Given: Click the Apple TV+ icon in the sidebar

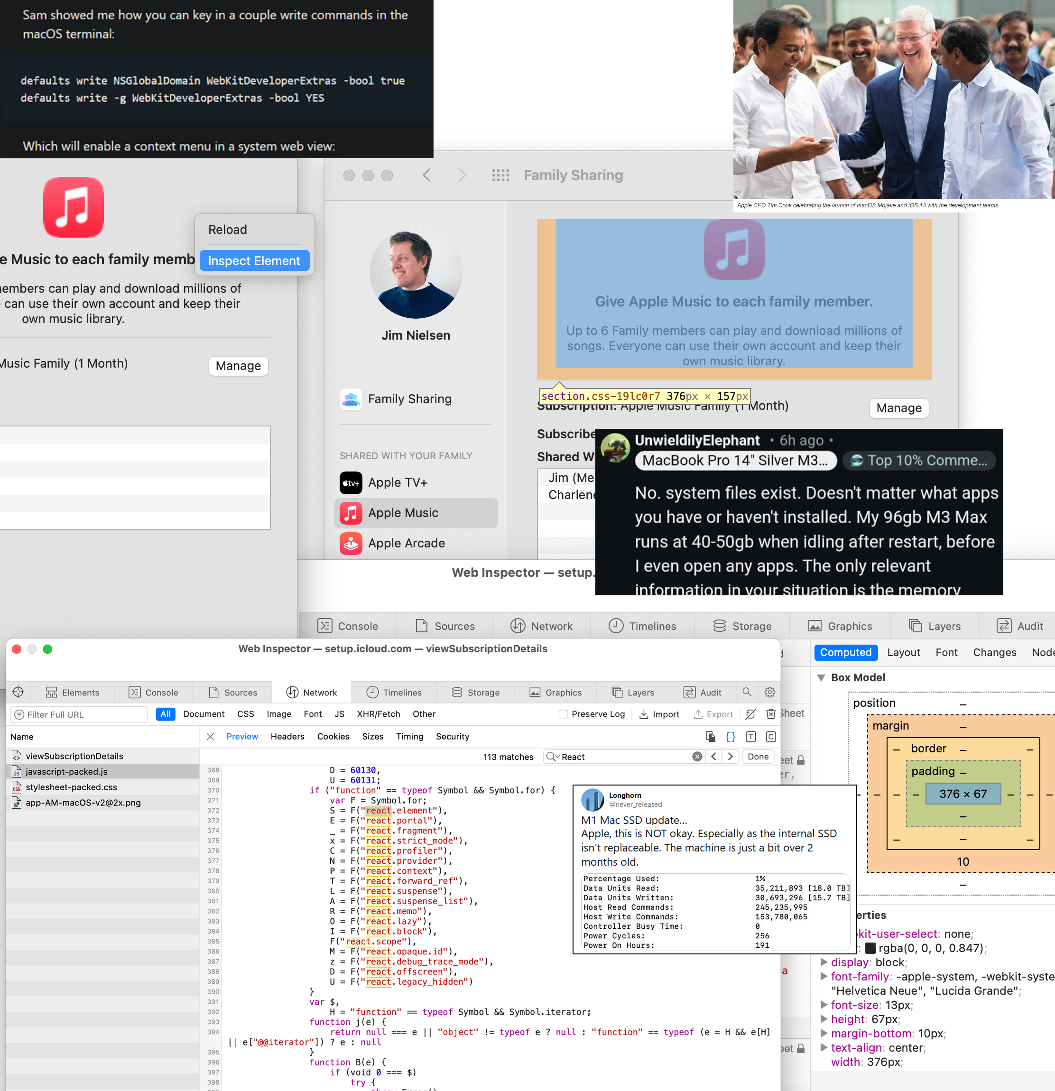Looking at the screenshot, I should 351,482.
